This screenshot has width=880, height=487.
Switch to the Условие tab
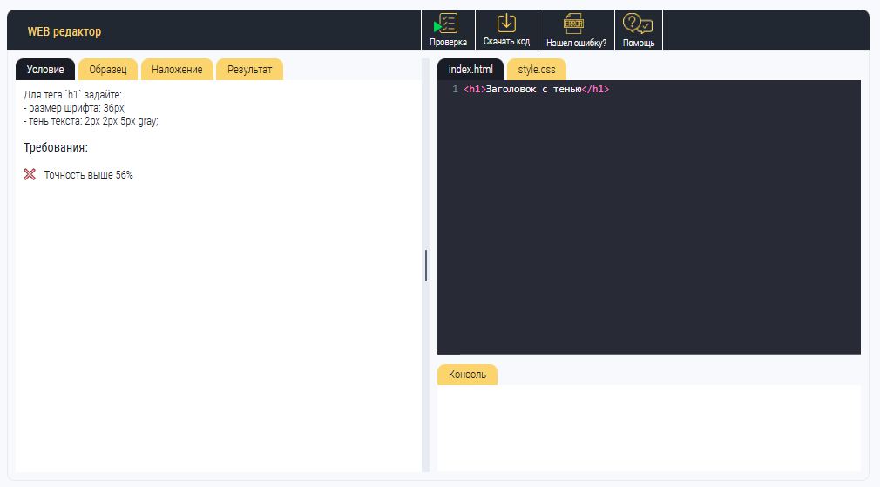[x=45, y=70]
